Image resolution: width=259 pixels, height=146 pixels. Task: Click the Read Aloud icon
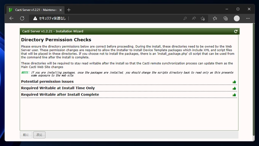pyautogui.click(x=194, y=19)
